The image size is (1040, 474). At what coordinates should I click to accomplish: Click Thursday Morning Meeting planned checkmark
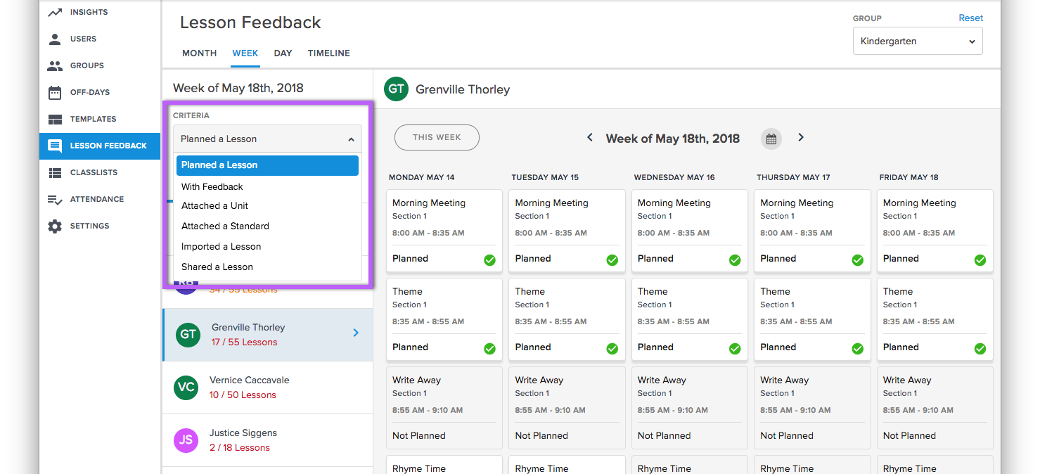point(858,260)
